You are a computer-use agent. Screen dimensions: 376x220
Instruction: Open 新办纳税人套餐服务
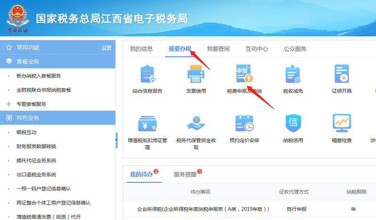click(x=39, y=76)
